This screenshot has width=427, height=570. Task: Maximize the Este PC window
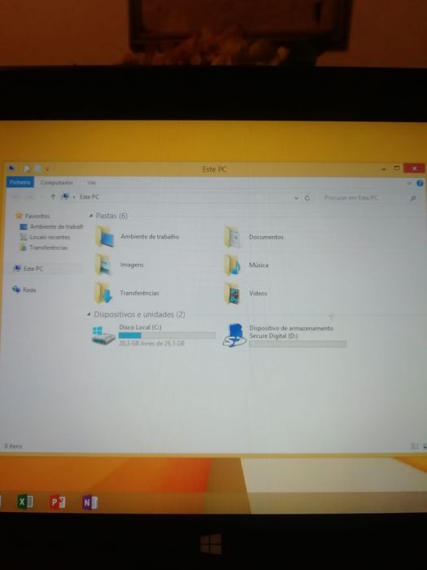click(x=397, y=168)
